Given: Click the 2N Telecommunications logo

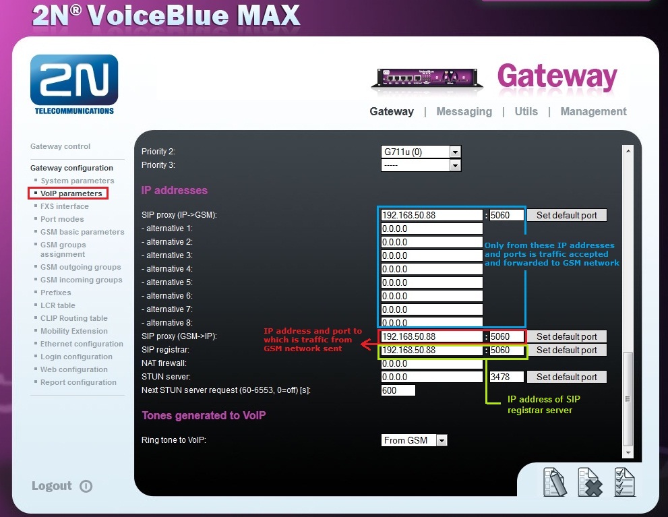Looking at the screenshot, I should pos(74,85).
